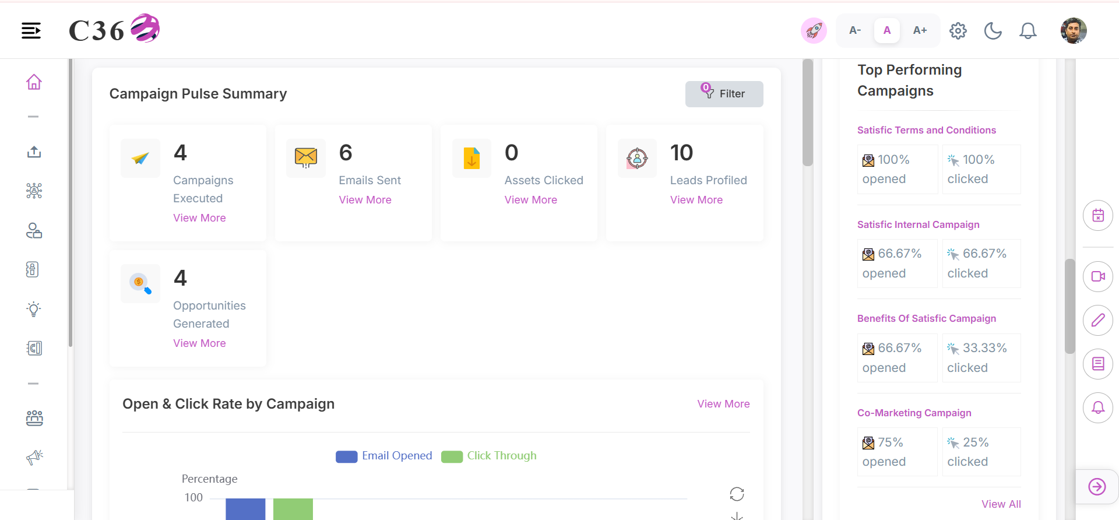Open the bell reminder quick action

tap(1098, 407)
